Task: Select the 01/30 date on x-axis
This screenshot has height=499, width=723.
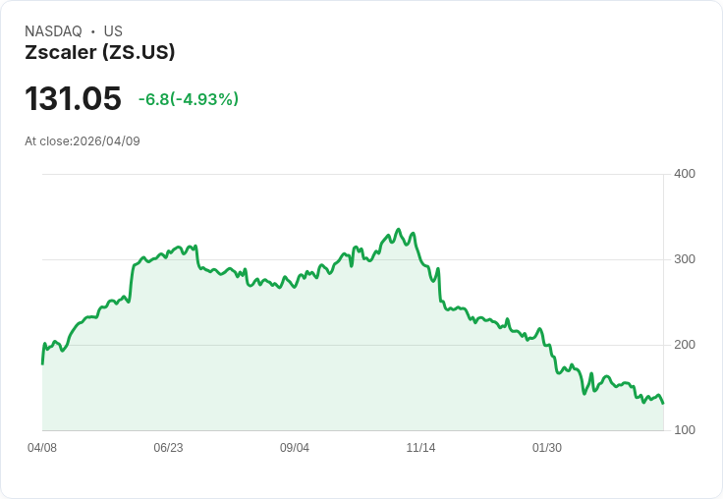Action: click(547, 448)
